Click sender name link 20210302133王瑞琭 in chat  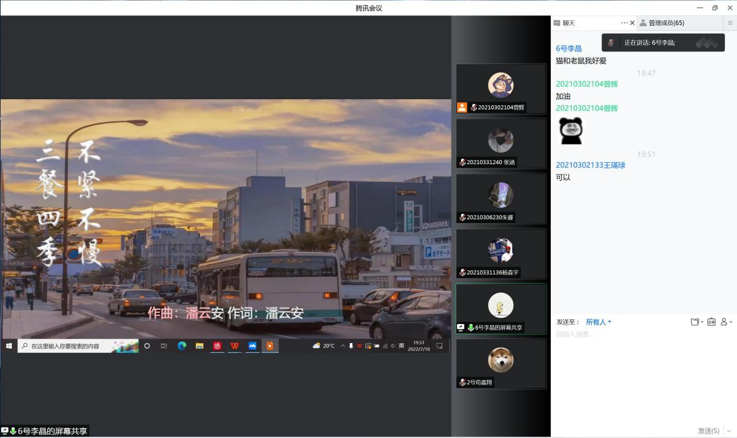click(x=590, y=165)
